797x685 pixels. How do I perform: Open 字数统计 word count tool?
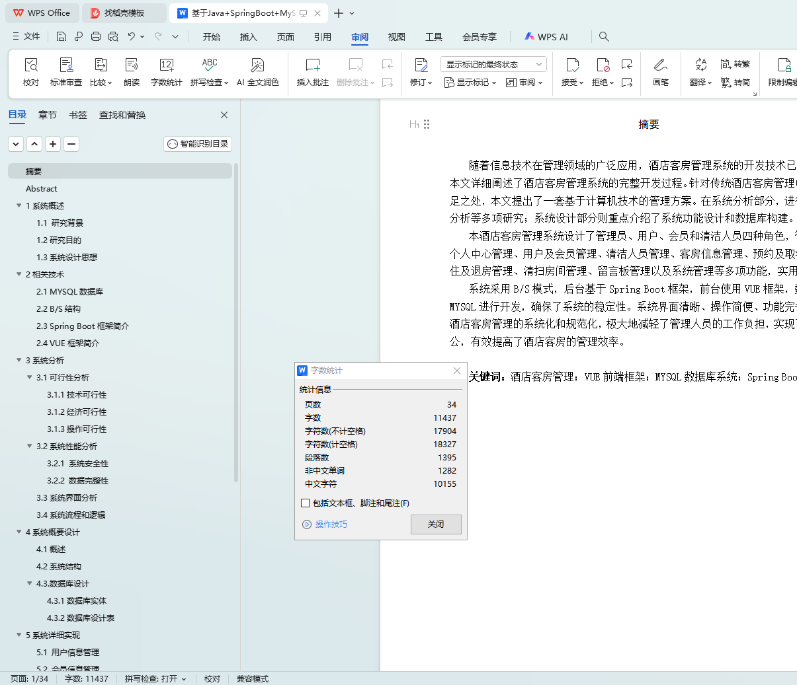167,72
